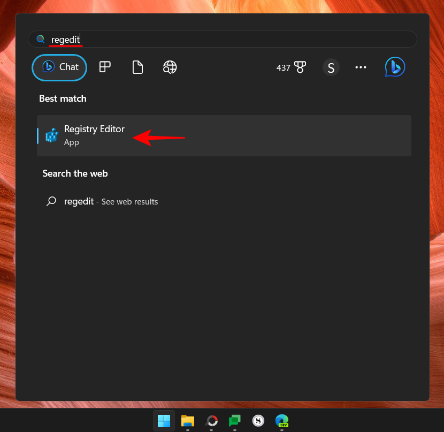Viewport: 444px width, 432px height.
Task: Open the Start menu from the taskbar
Action: pyautogui.click(x=164, y=421)
